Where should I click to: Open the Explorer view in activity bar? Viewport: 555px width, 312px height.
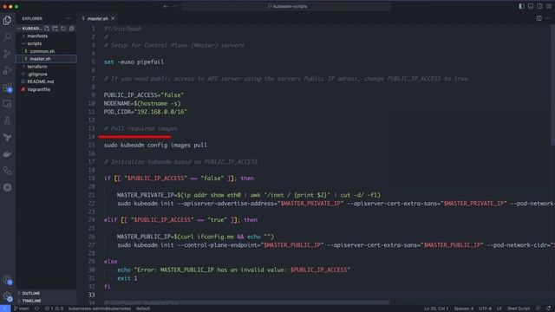point(7,20)
